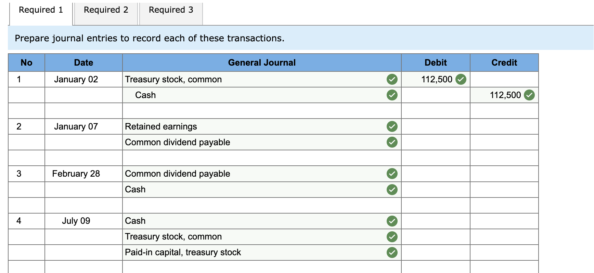Click credit field for February 28 Cash

pyautogui.click(x=504, y=189)
